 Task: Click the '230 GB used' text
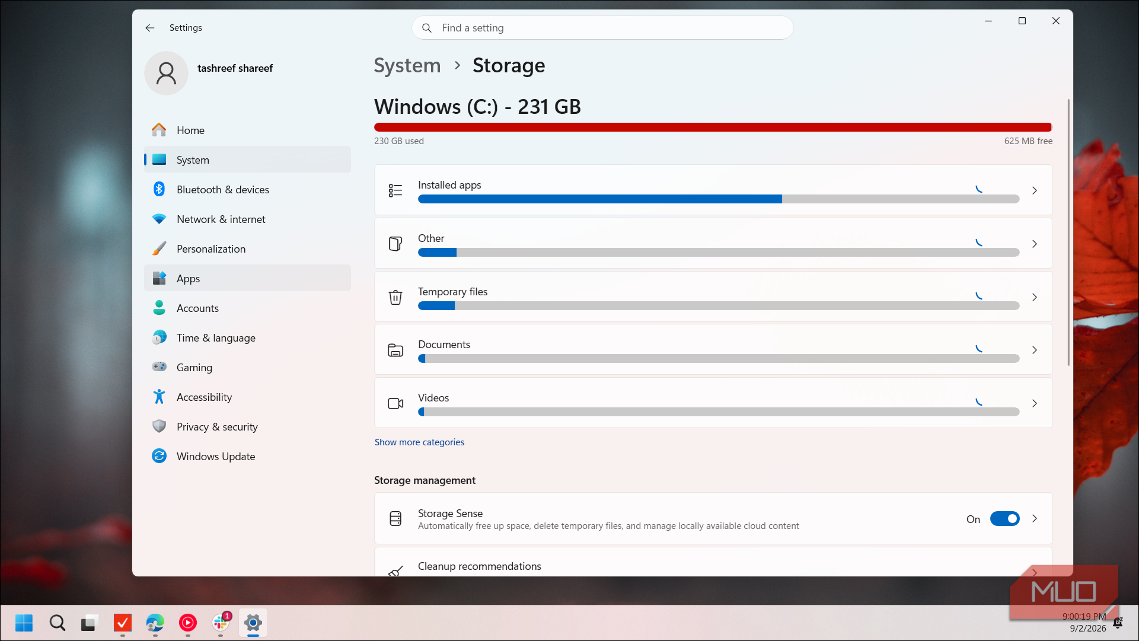(x=399, y=141)
